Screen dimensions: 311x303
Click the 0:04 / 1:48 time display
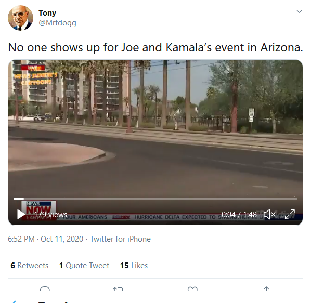pos(239,215)
